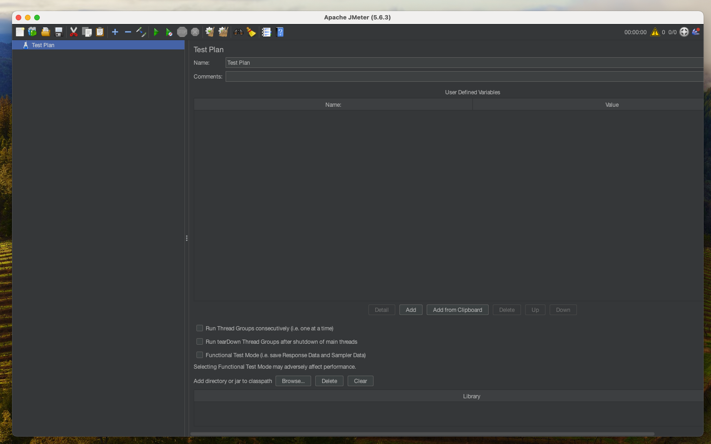Click the Name: column header

333,105
